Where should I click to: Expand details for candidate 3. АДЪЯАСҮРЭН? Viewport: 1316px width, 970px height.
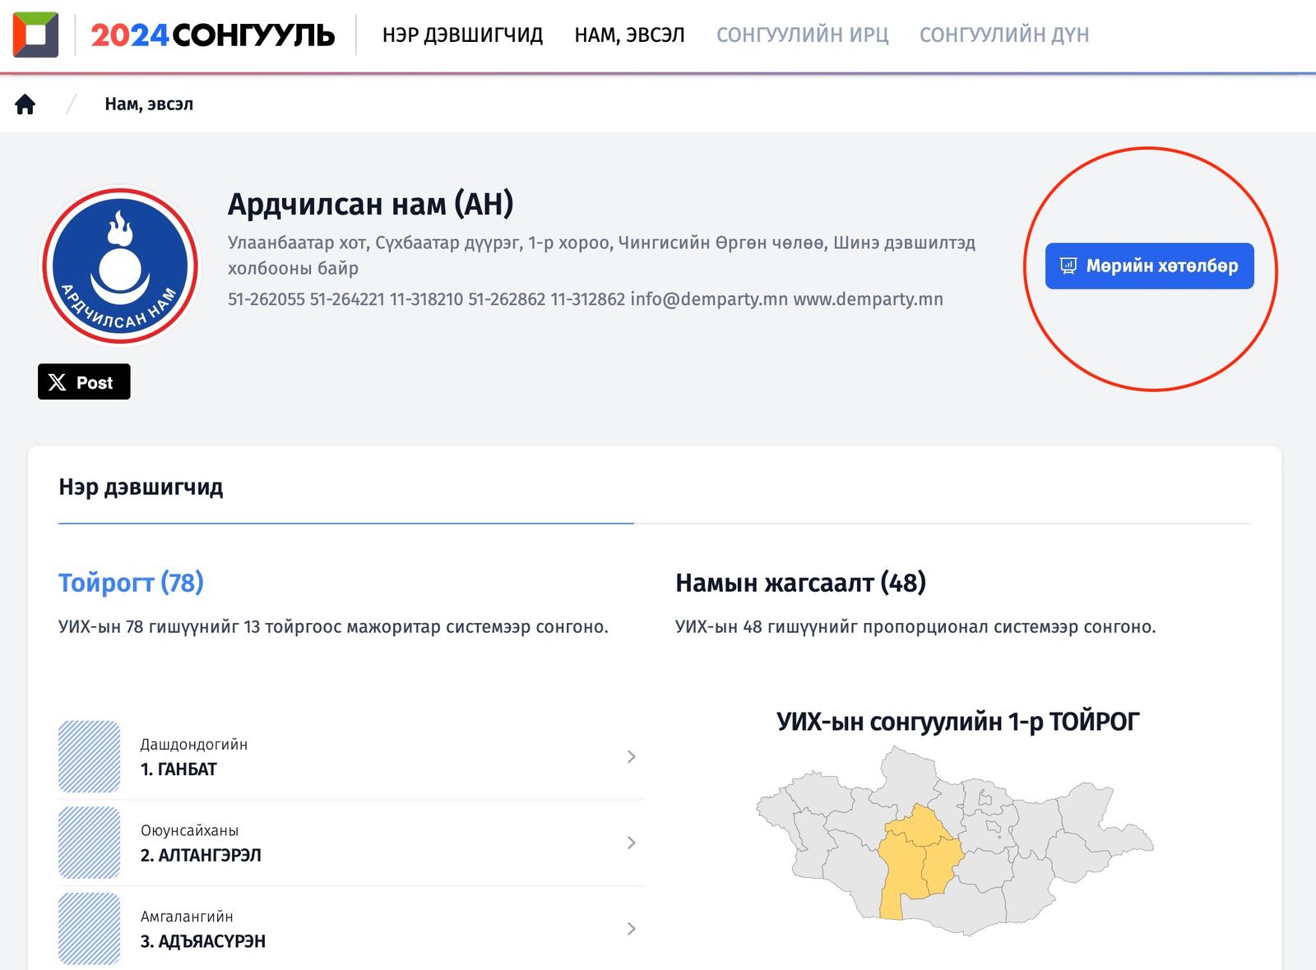631,929
